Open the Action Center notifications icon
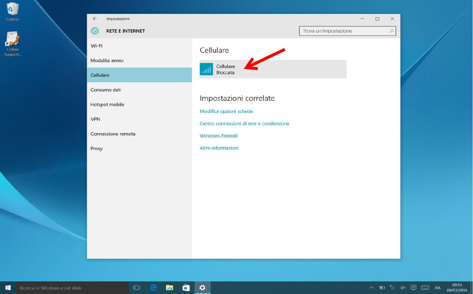Image resolution: width=473 pixels, height=294 pixels. click(414, 288)
